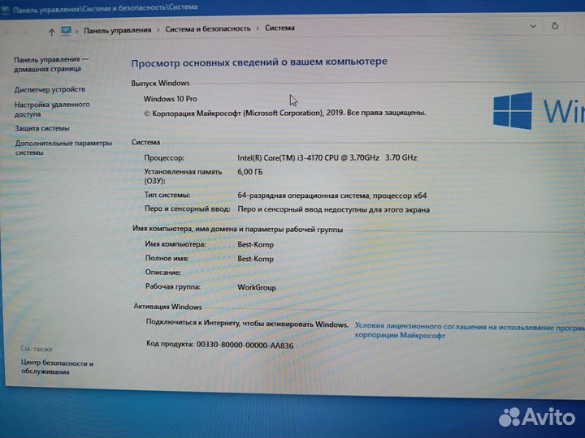Screen dimensions: 585x438
Task: Click the Выпуск Windows section header
Action: click(x=160, y=83)
